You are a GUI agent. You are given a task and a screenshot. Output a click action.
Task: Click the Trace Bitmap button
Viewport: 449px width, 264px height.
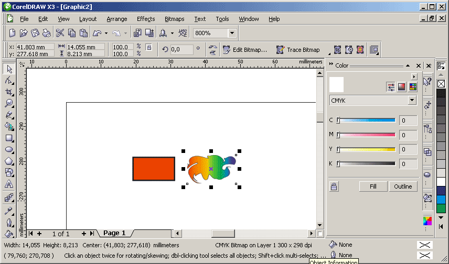tap(298, 50)
